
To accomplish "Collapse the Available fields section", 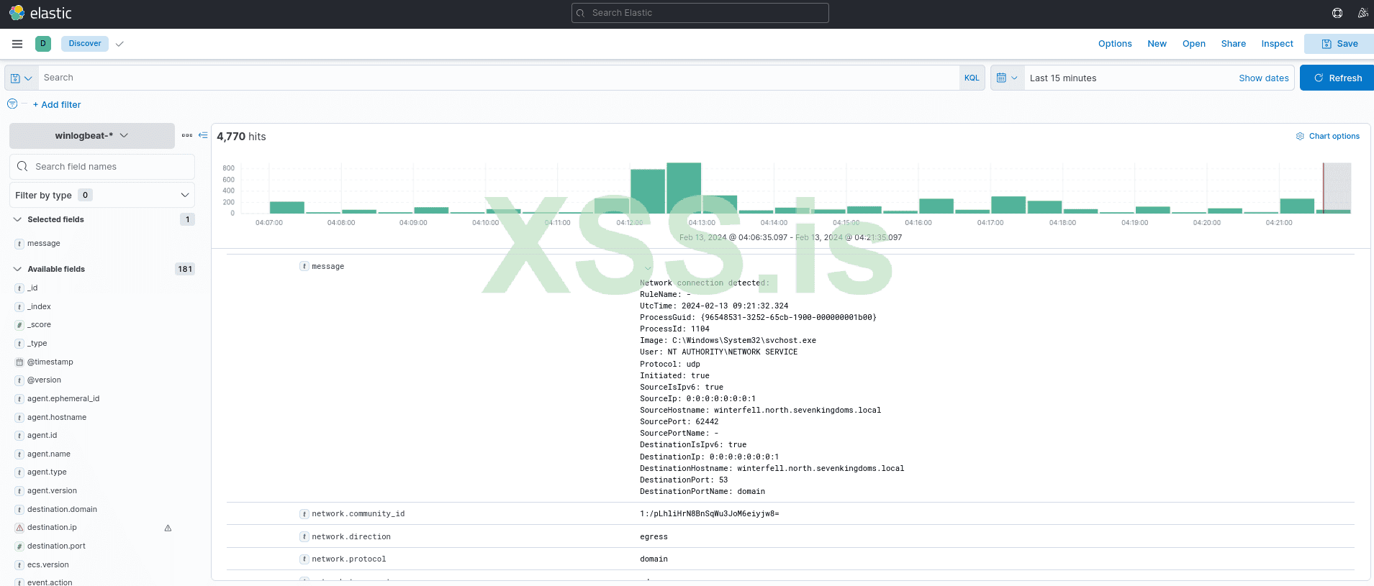I will [x=17, y=269].
